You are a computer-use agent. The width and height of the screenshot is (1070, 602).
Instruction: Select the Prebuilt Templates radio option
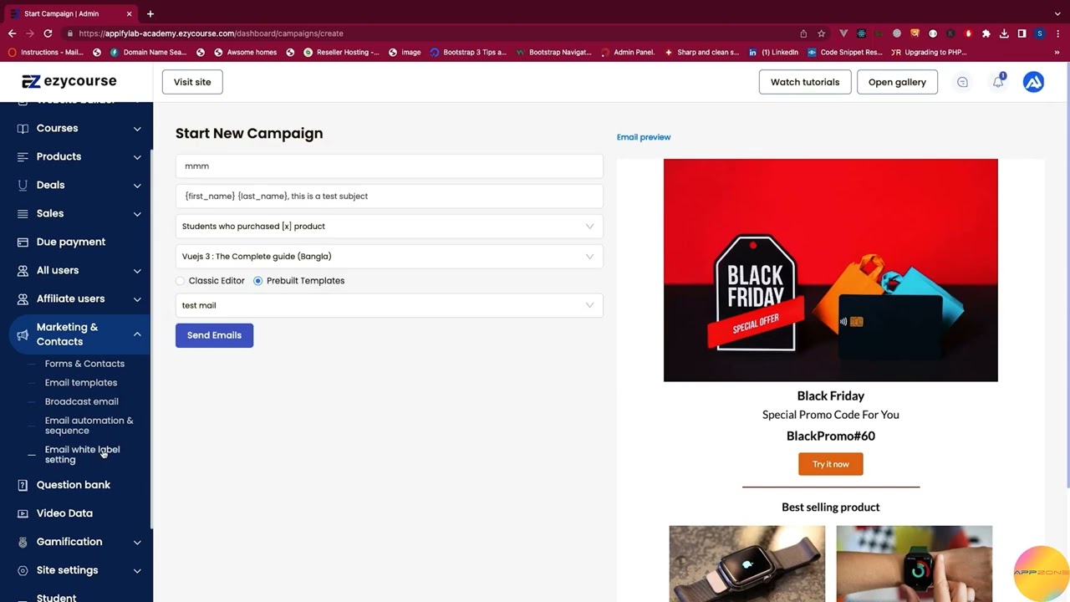click(x=257, y=281)
